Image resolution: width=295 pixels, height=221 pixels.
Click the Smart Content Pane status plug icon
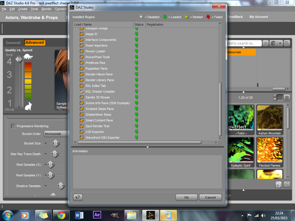[136, 120]
